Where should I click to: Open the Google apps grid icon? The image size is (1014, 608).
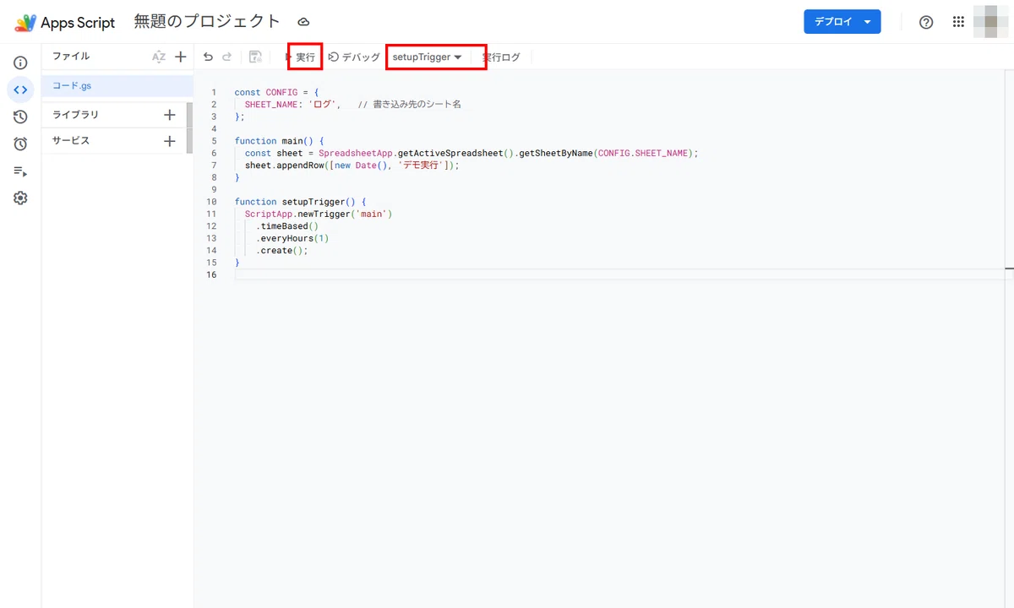click(958, 22)
